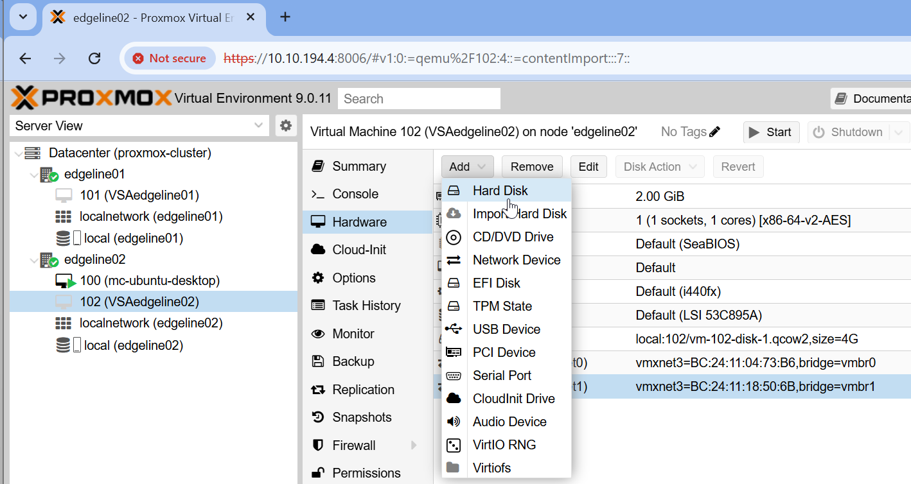Click the Audio Device speaker icon
This screenshot has width=911, height=484.
pyautogui.click(x=454, y=422)
